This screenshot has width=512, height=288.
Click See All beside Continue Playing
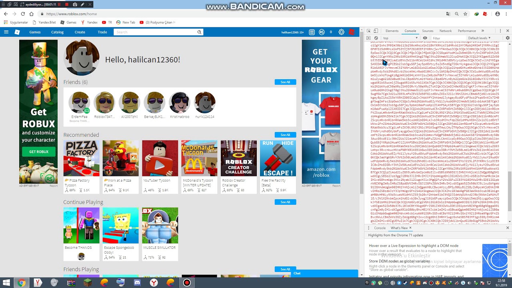pos(285,202)
